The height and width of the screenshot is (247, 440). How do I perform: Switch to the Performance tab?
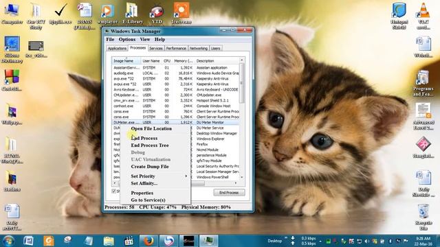click(x=176, y=49)
